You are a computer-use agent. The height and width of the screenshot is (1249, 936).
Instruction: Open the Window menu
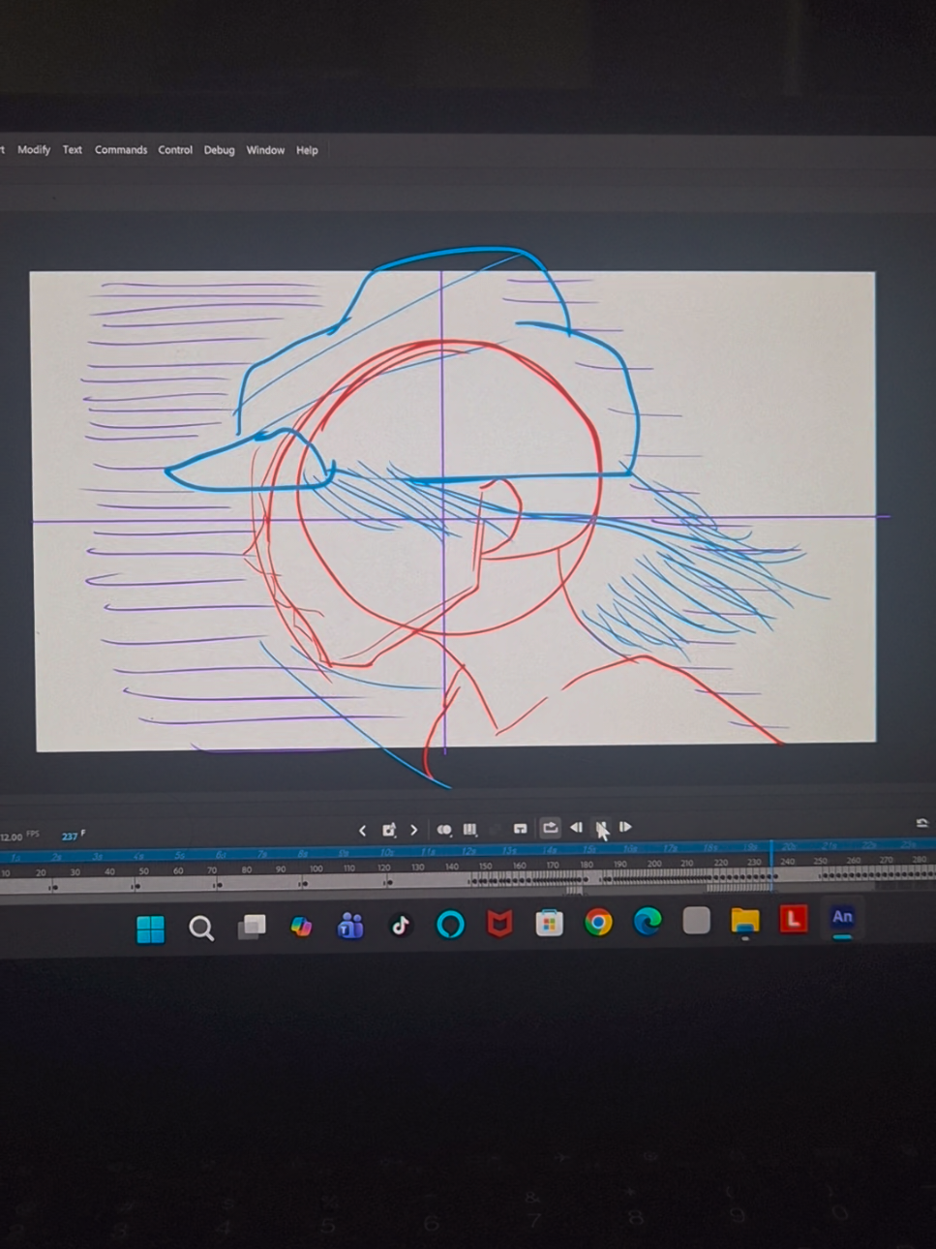265,150
